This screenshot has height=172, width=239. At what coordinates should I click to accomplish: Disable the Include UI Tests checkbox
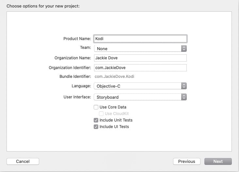[x=96, y=127]
